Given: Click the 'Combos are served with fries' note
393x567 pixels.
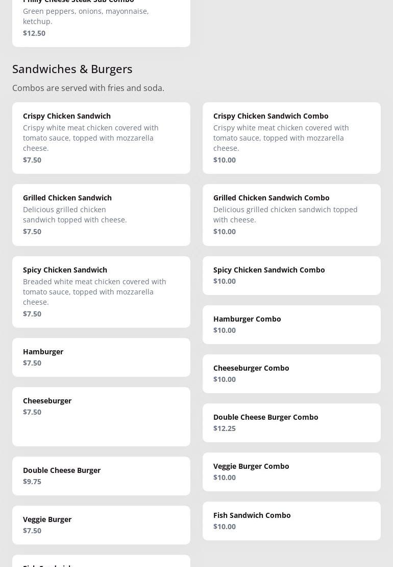Looking at the screenshot, I should 88,88.
